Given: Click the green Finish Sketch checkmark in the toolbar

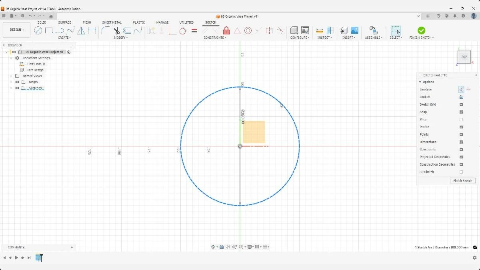Looking at the screenshot, I should 421,30.
